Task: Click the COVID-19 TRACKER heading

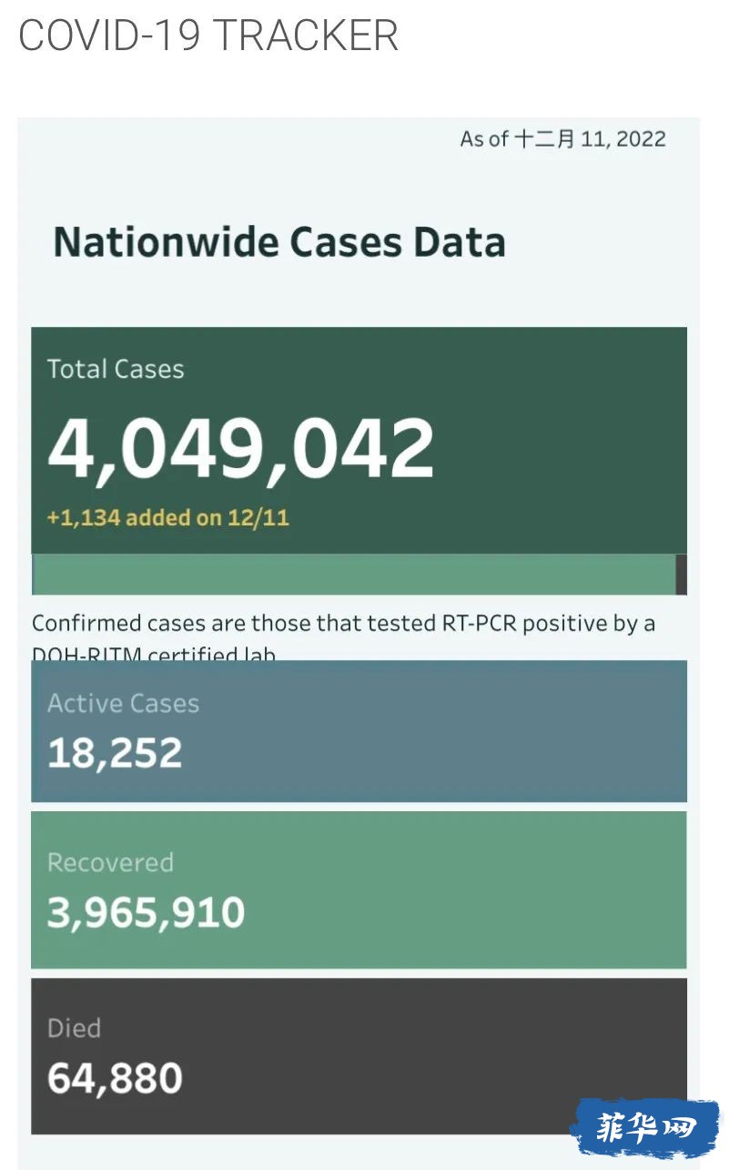Action: 208,36
